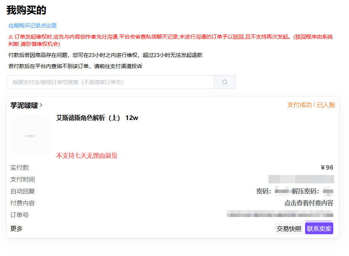Click the 我购买的 page heading
349x256 pixels.
pyautogui.click(x=26, y=10)
